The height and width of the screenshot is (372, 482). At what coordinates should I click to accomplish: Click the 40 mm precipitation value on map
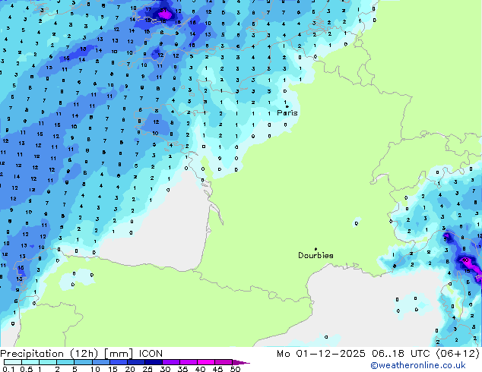point(465,260)
